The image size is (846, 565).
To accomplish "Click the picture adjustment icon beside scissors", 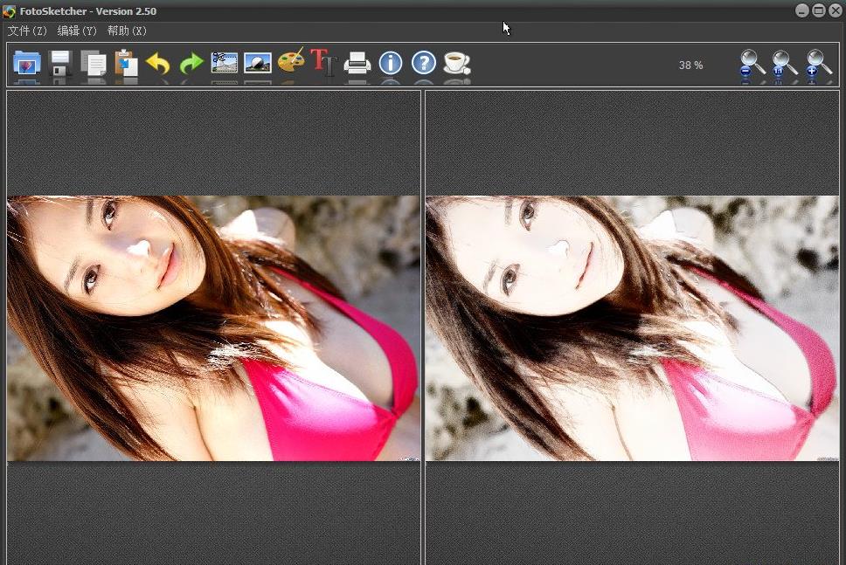I will (x=258, y=63).
